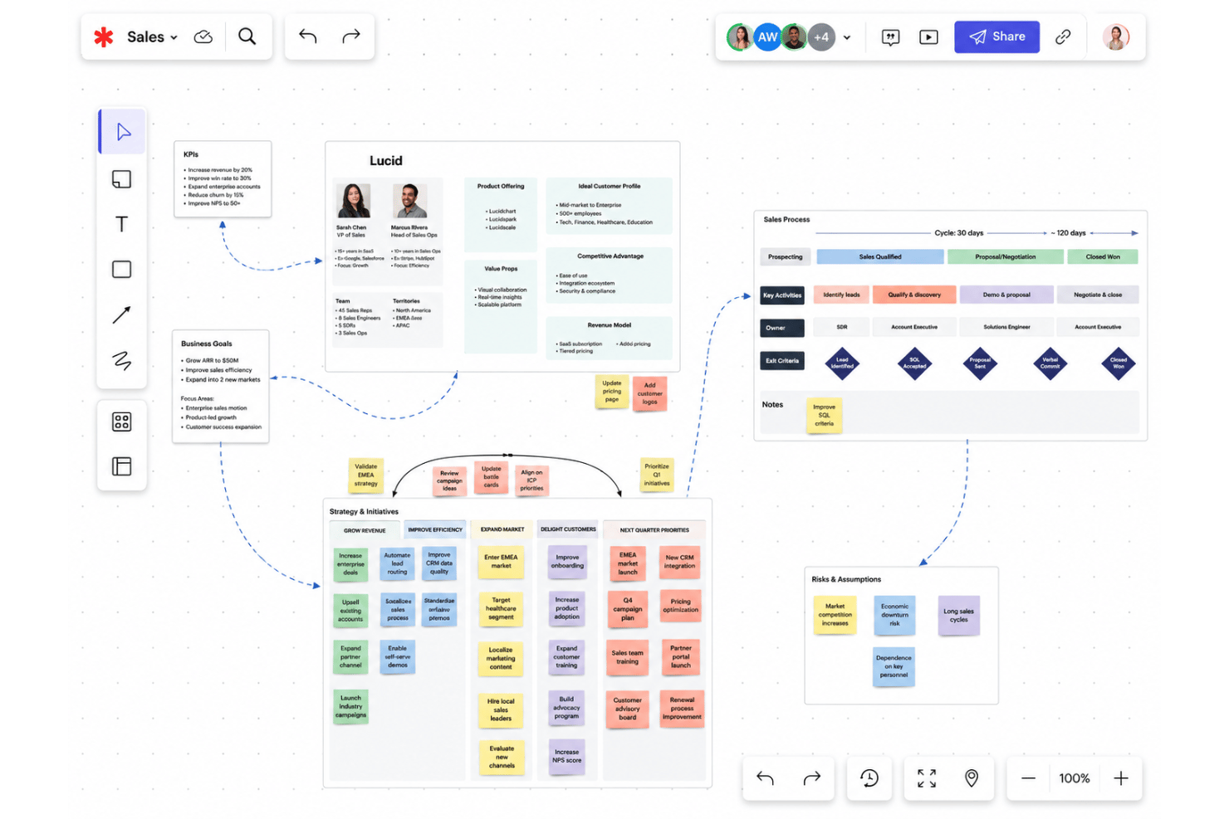Copy the board link icon
1229x819 pixels.
(x=1063, y=37)
